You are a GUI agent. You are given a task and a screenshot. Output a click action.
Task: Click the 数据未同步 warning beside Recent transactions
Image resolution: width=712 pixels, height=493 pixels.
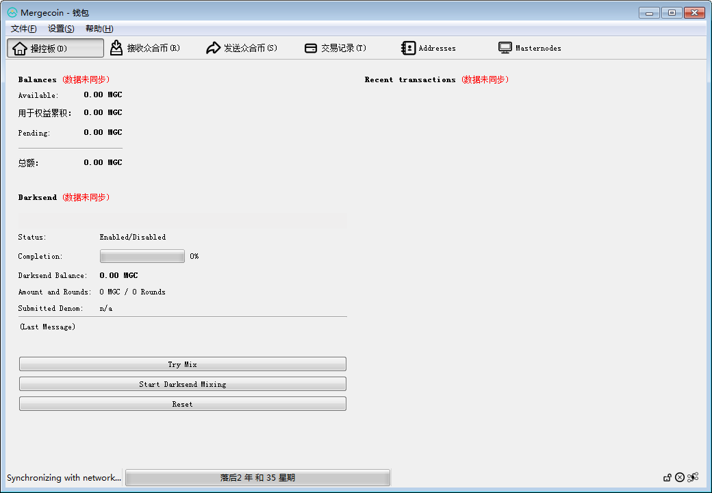pos(485,79)
